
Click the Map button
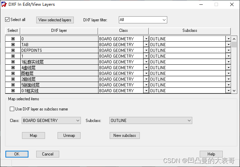coord(34,135)
